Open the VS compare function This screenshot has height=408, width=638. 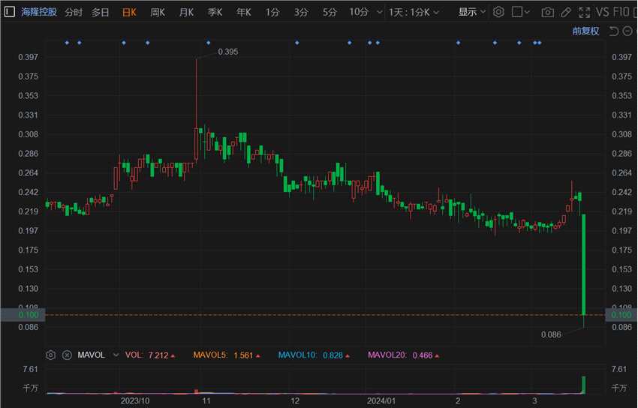tap(602, 12)
